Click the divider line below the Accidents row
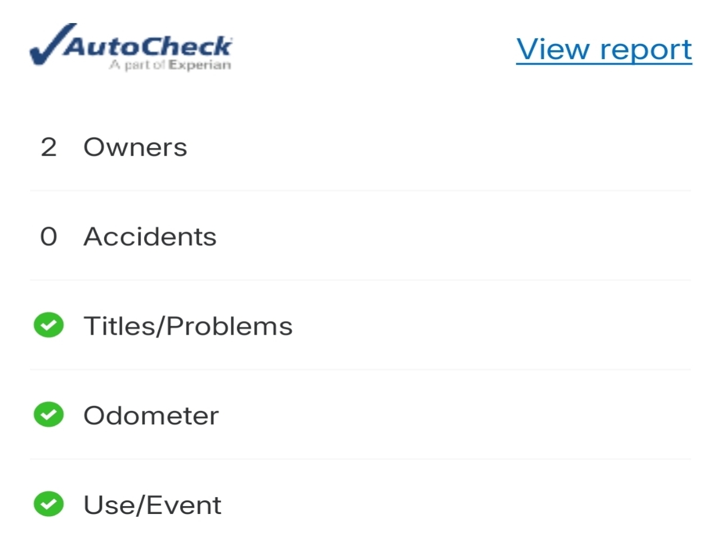 pos(360,280)
